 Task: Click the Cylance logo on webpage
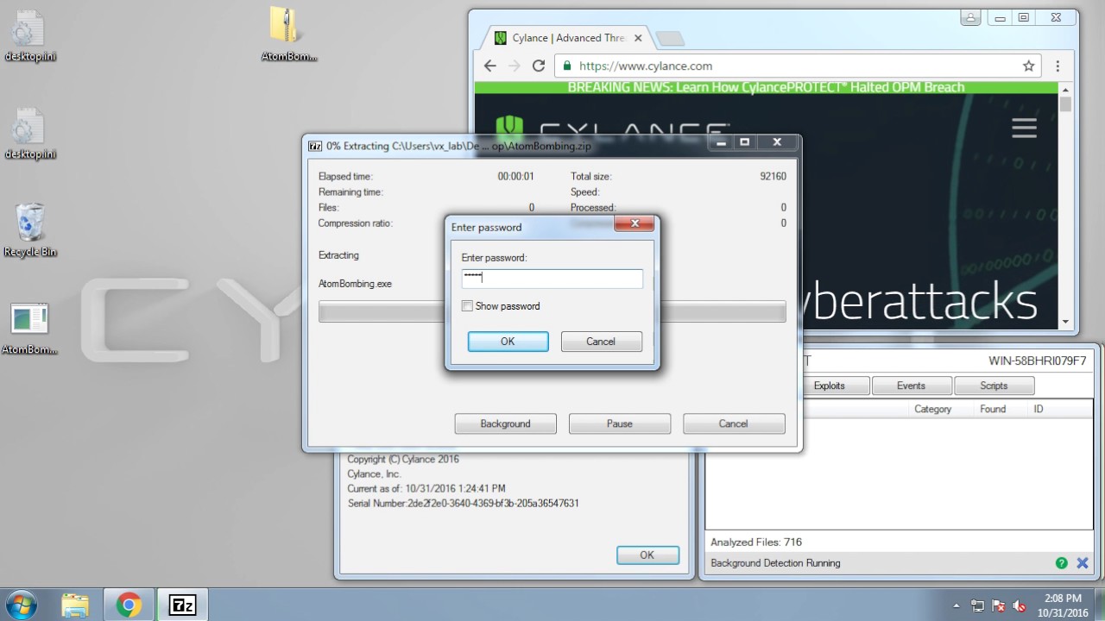[613, 129]
